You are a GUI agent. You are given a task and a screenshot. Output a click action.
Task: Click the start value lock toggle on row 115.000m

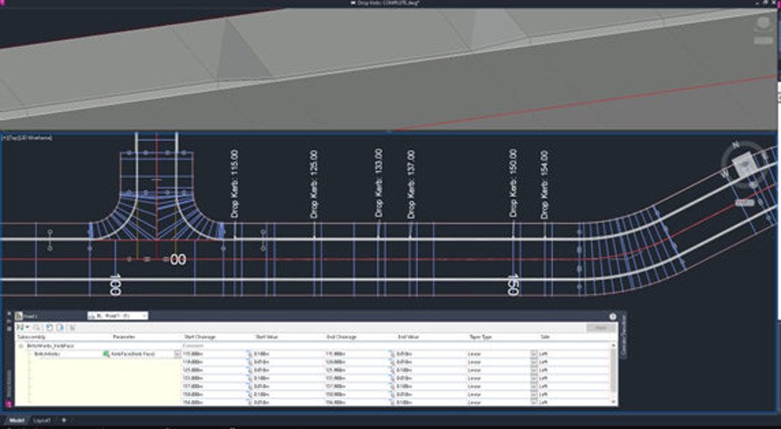(249, 352)
